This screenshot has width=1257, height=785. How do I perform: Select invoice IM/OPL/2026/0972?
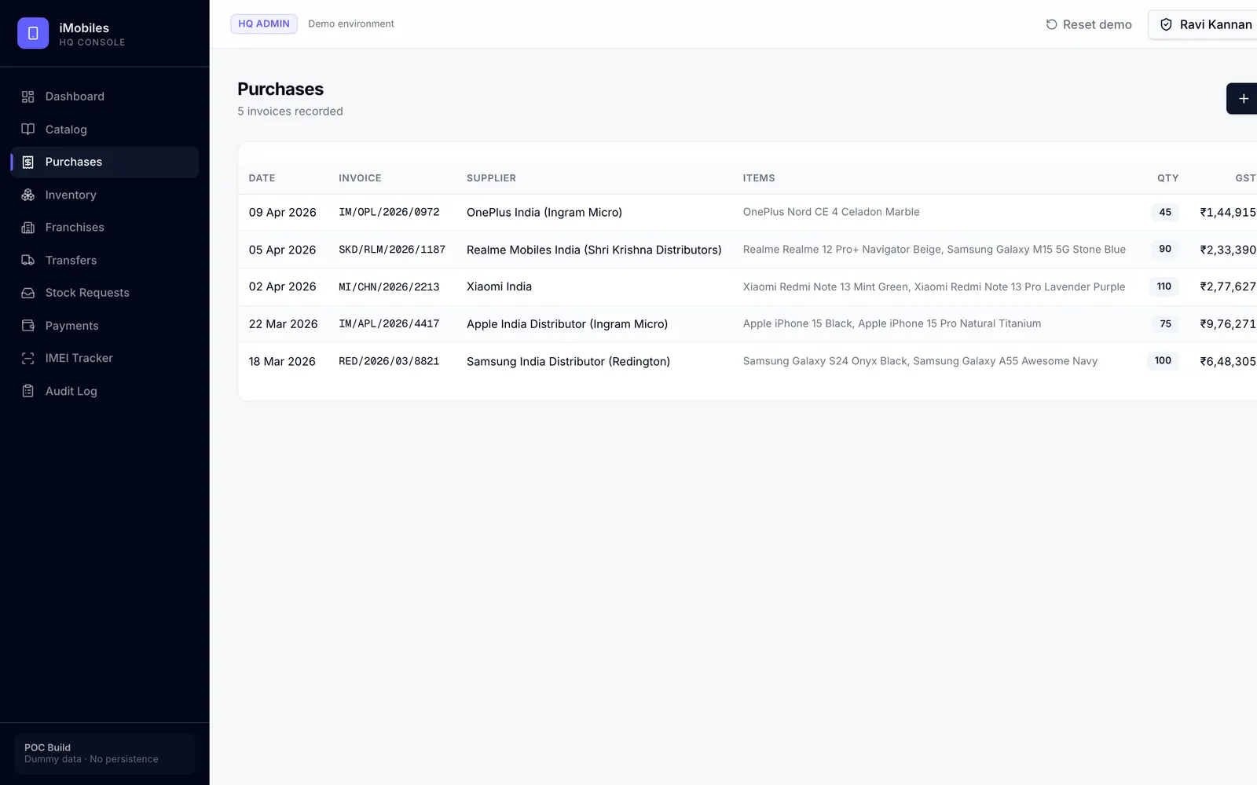pos(389,212)
